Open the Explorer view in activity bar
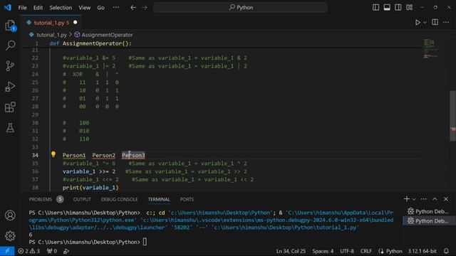The width and height of the screenshot is (456, 256). point(10,26)
